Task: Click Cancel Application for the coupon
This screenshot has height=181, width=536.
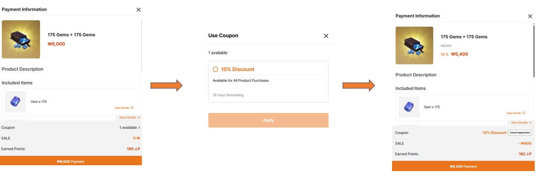Action: pos(519,133)
